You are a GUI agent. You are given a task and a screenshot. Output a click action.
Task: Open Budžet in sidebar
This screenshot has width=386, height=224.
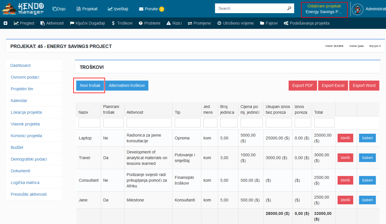(34, 147)
